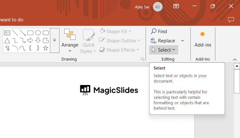Select the Elbow Arrow Connector shape
The height and width of the screenshot is (138, 240).
point(23,40)
